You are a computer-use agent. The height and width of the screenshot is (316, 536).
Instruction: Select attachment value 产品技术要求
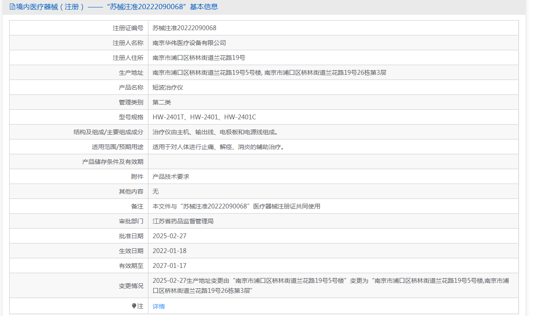171,177
